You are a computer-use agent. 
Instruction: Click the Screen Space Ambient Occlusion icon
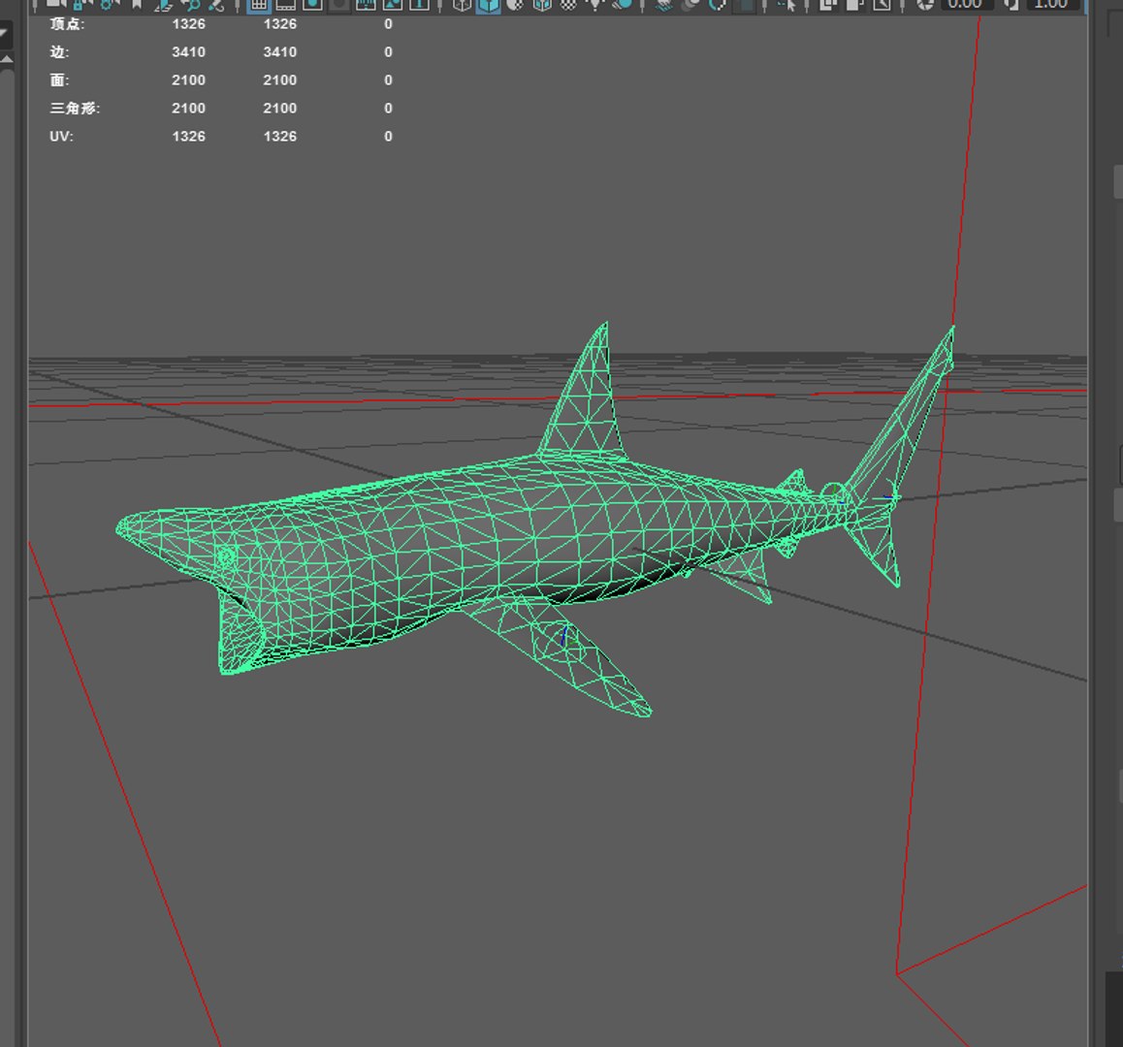click(664, 4)
